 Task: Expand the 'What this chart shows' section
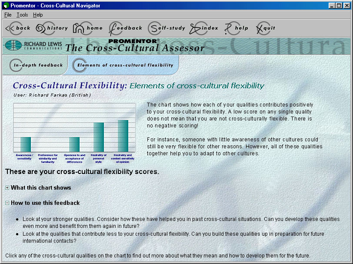[7, 188]
